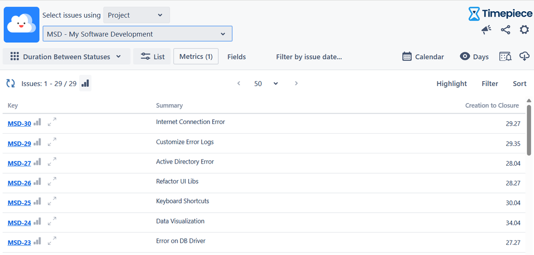534x255 pixels.
Task: Click bar chart icon for MSD-26
Action: [37, 181]
